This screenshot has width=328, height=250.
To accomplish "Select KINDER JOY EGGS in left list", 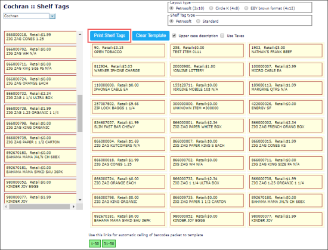I will pyautogui.click(x=41, y=185).
